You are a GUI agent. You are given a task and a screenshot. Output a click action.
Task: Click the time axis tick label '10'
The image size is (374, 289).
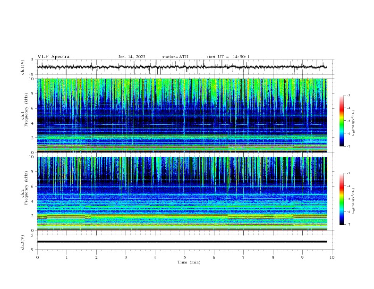pyautogui.click(x=332, y=257)
